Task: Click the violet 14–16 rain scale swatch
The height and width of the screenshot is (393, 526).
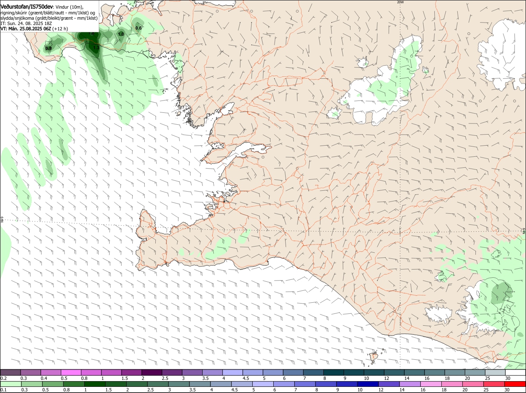Action: (x=411, y=384)
